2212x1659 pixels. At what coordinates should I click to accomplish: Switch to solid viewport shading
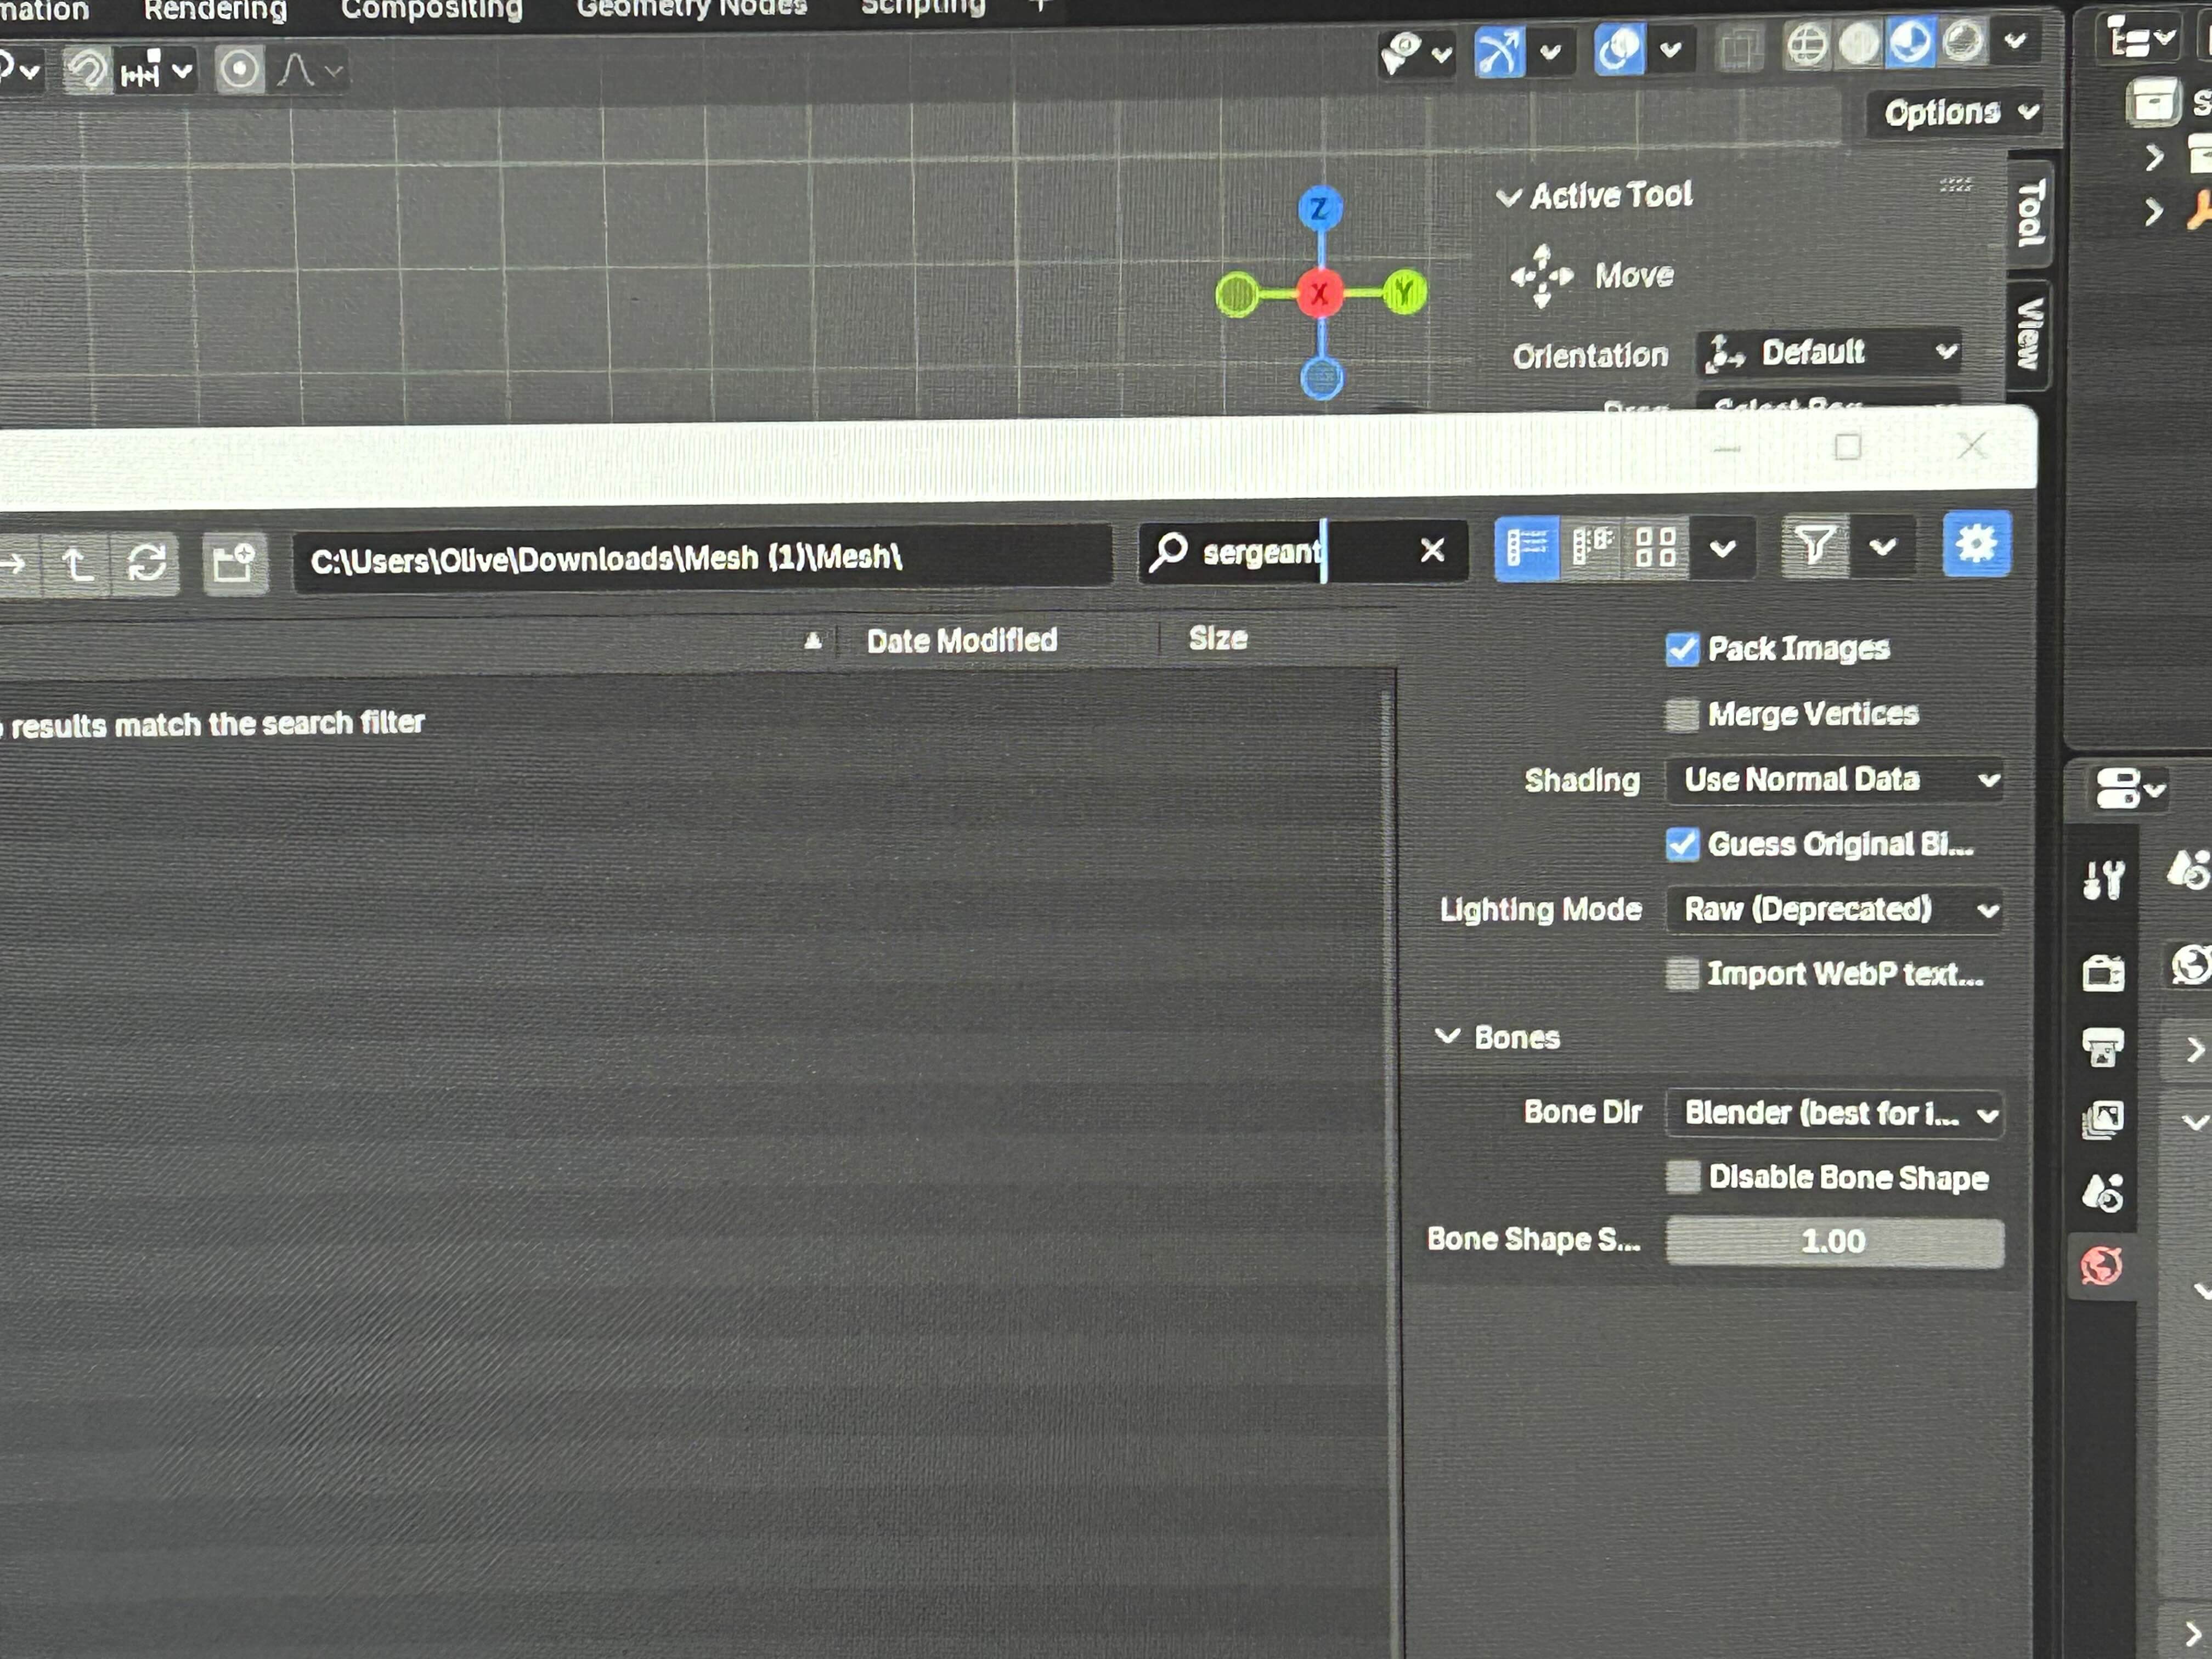pos(1859,44)
